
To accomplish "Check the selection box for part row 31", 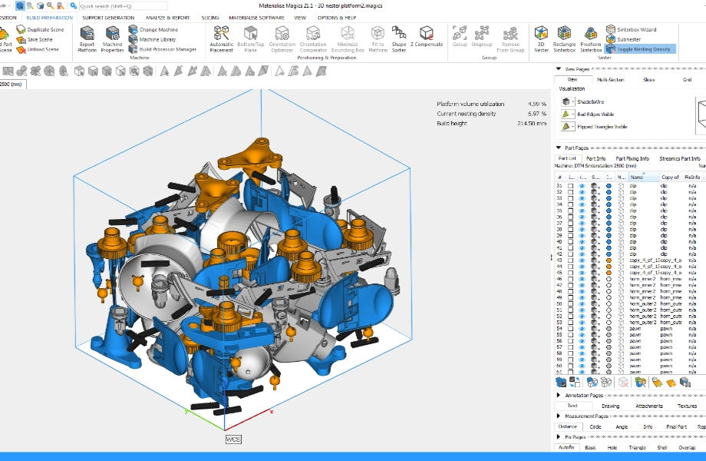I will pyautogui.click(x=570, y=186).
